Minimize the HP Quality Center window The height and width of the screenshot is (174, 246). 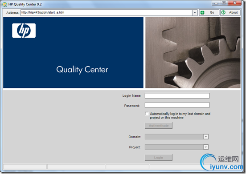216,3
